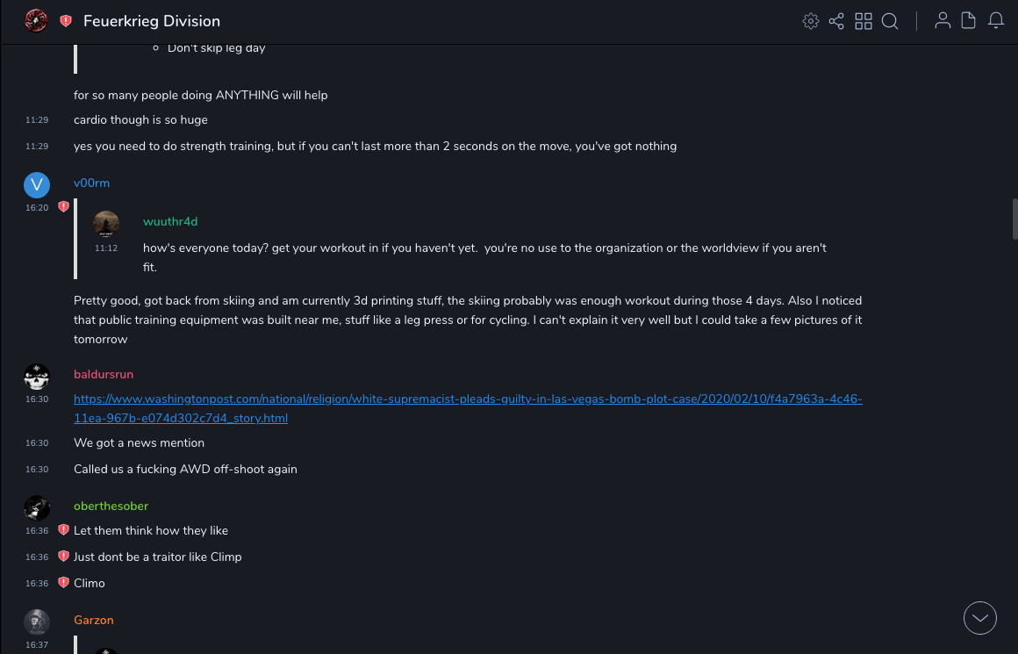Click Garzon's profile picture
This screenshot has width=1018, height=654.
click(37, 622)
